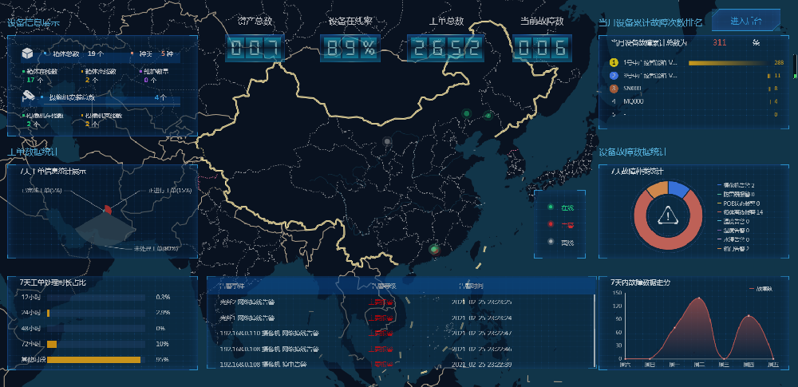Click the warning triangle icon in donut chart

coord(667,215)
